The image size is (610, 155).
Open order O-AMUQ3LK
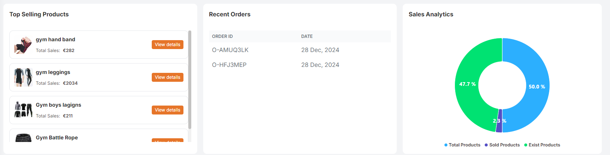[230, 50]
